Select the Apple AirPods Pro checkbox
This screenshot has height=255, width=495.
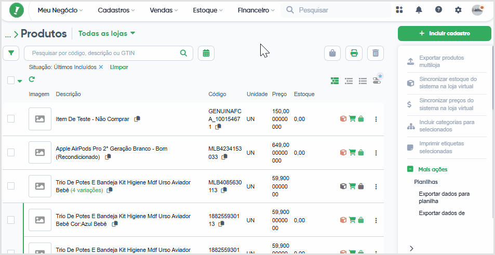point(11,153)
